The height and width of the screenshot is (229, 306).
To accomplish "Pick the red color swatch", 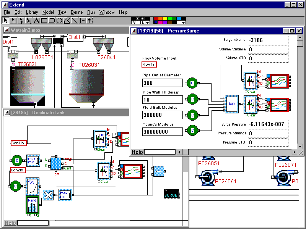I will click(x=156, y=19).
